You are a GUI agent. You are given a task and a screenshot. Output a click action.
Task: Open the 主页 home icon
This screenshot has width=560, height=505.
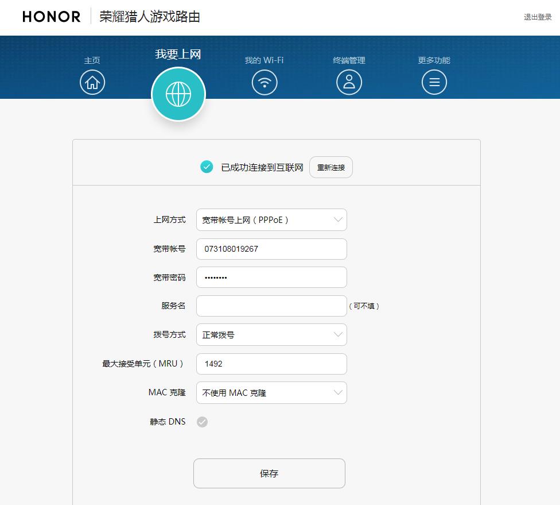tap(92, 82)
